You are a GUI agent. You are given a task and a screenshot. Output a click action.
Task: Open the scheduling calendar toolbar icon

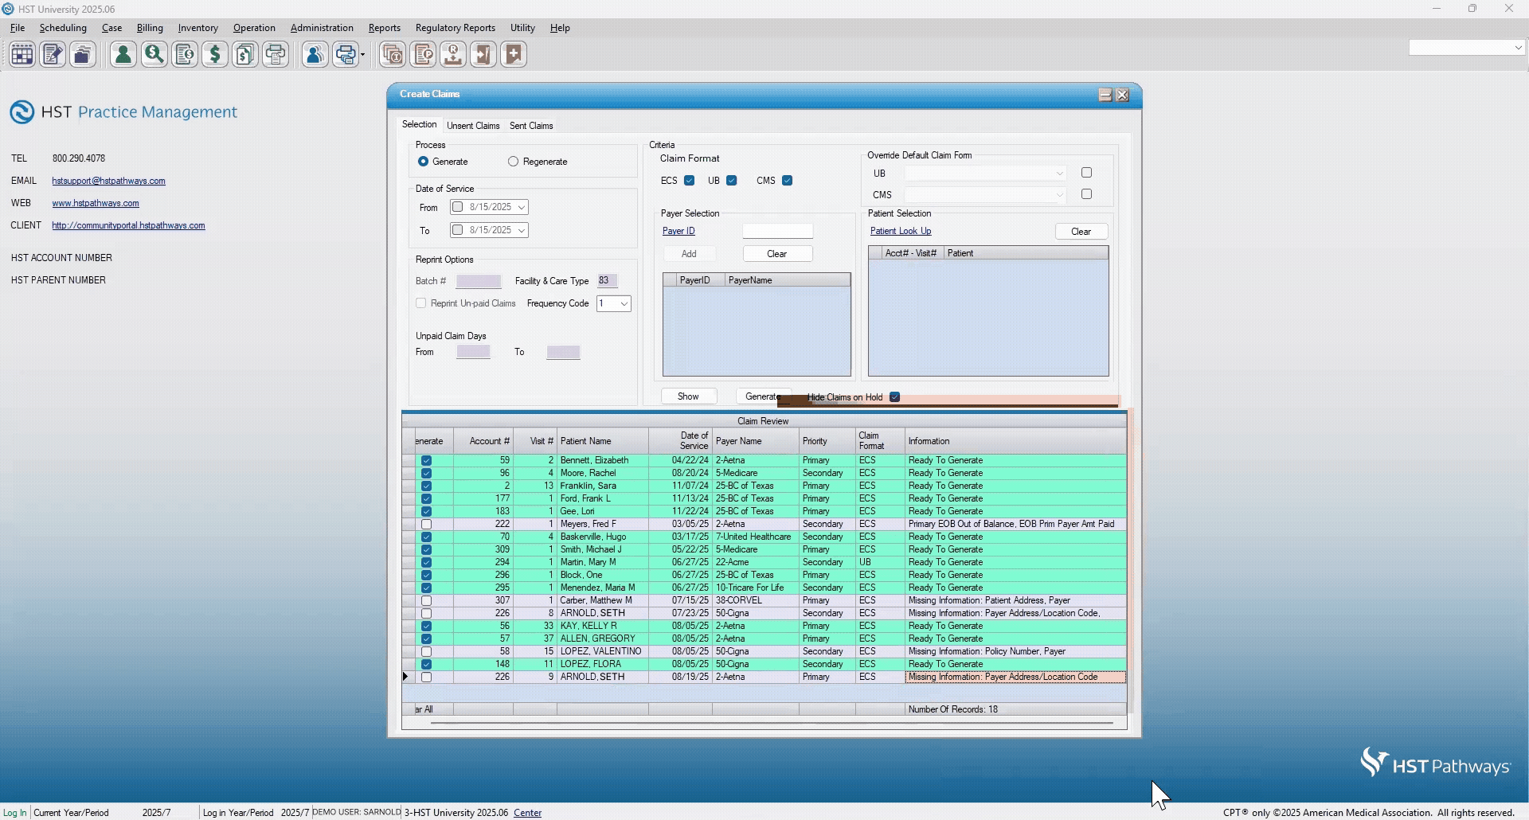(x=22, y=55)
